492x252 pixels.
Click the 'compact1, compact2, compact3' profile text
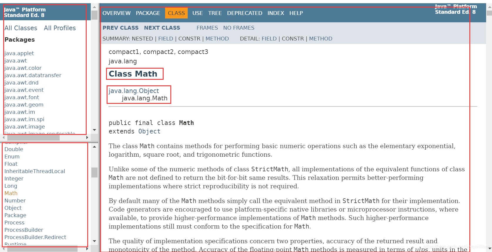coord(158,52)
